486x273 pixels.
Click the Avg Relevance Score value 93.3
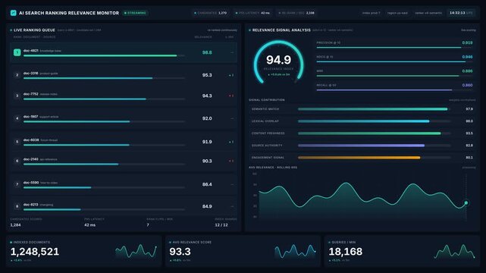click(x=180, y=252)
